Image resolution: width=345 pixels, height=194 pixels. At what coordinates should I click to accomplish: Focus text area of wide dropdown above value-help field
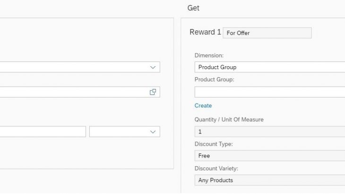point(74,67)
